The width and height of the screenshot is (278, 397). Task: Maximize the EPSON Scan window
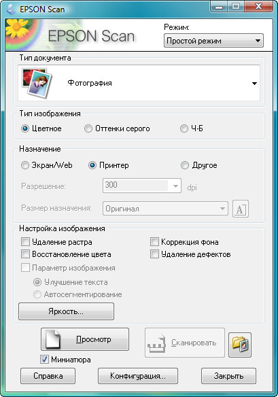[x=236, y=6]
